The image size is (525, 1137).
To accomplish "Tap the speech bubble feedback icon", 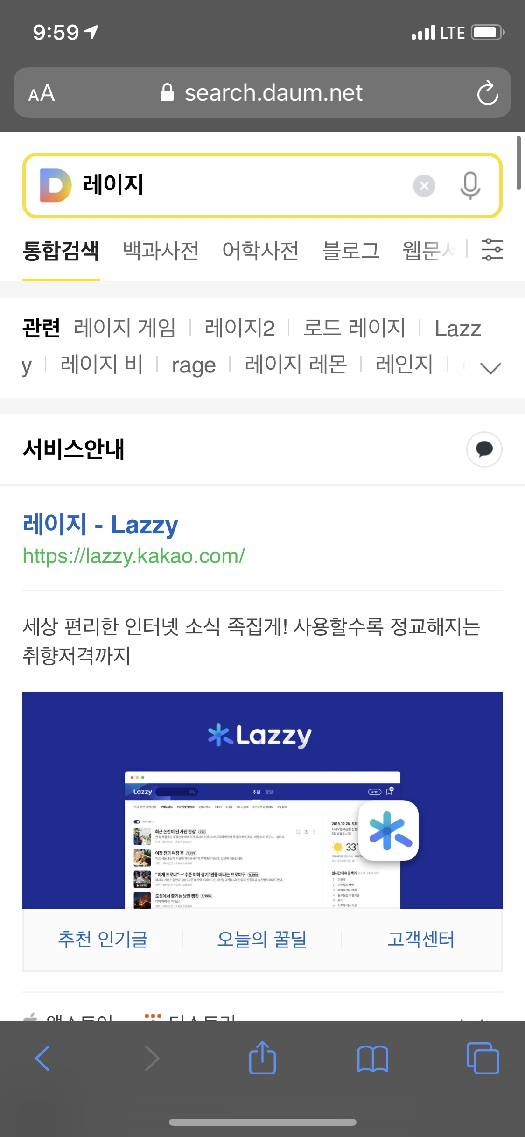I will (x=484, y=449).
